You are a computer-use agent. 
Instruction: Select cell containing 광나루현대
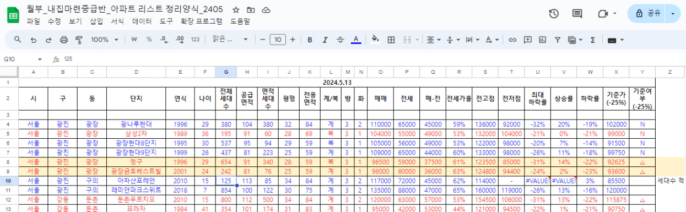point(136,124)
